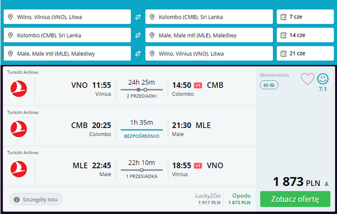The width and height of the screenshot is (337, 214).
Task: Click Turkish Airlines logo on VNO–CMB flight
Action: coord(19,87)
